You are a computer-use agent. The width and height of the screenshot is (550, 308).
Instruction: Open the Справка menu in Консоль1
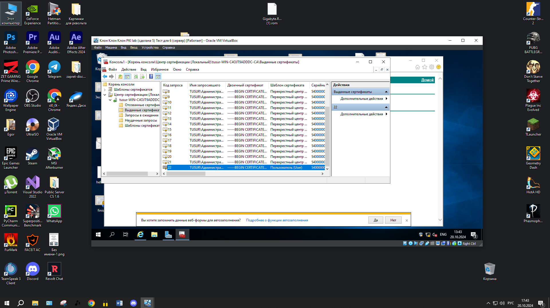192,69
